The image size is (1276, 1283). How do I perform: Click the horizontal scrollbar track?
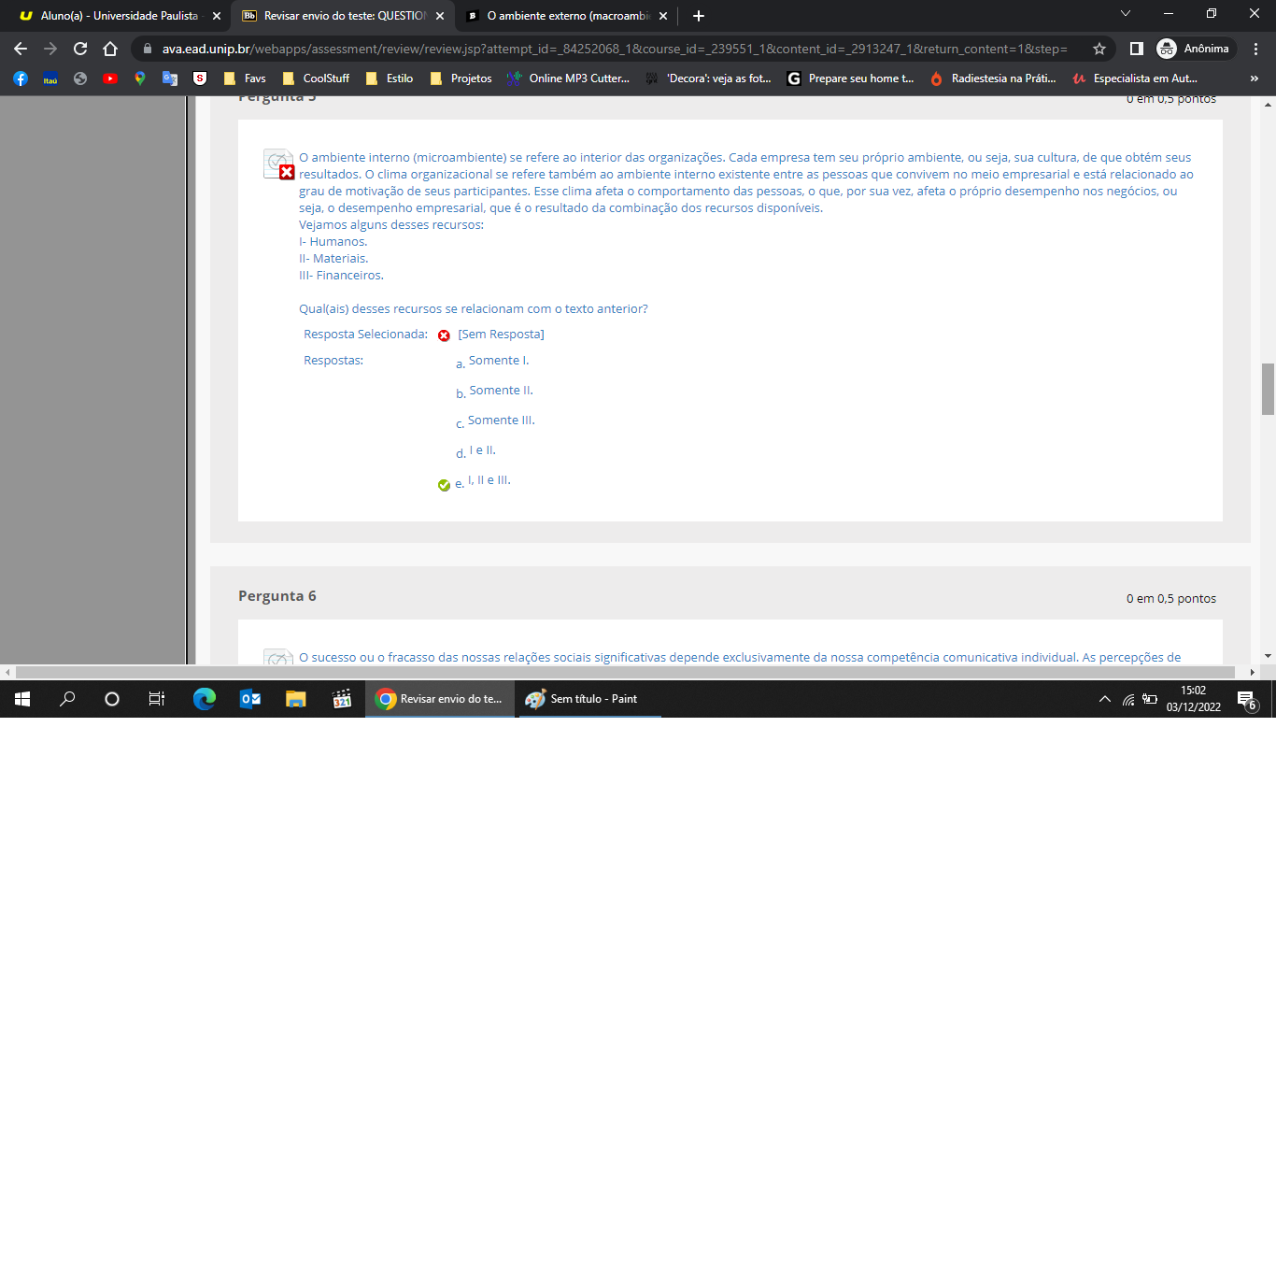625,672
